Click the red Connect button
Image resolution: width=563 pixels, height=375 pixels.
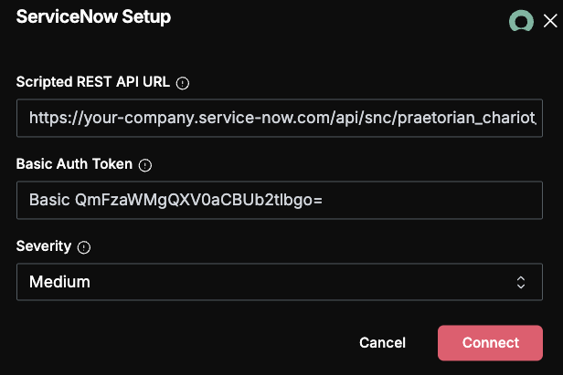click(490, 343)
